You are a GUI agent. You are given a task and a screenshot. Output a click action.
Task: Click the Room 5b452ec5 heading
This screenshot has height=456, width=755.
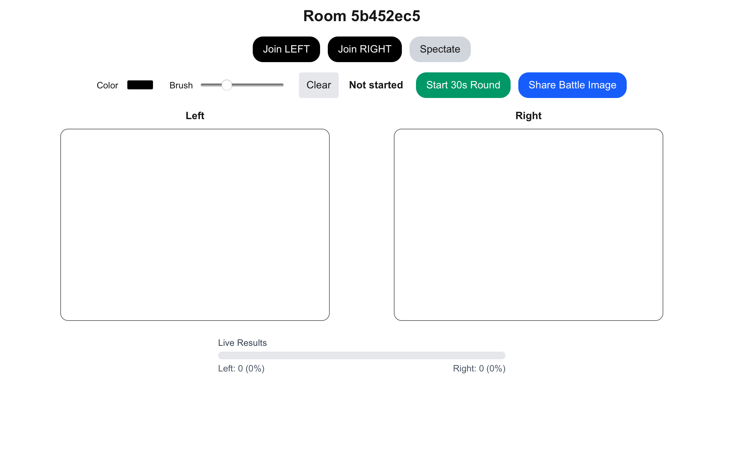(x=361, y=16)
